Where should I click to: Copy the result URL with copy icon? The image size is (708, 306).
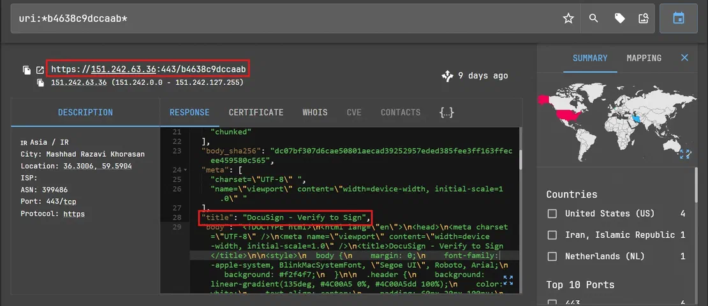[27, 70]
